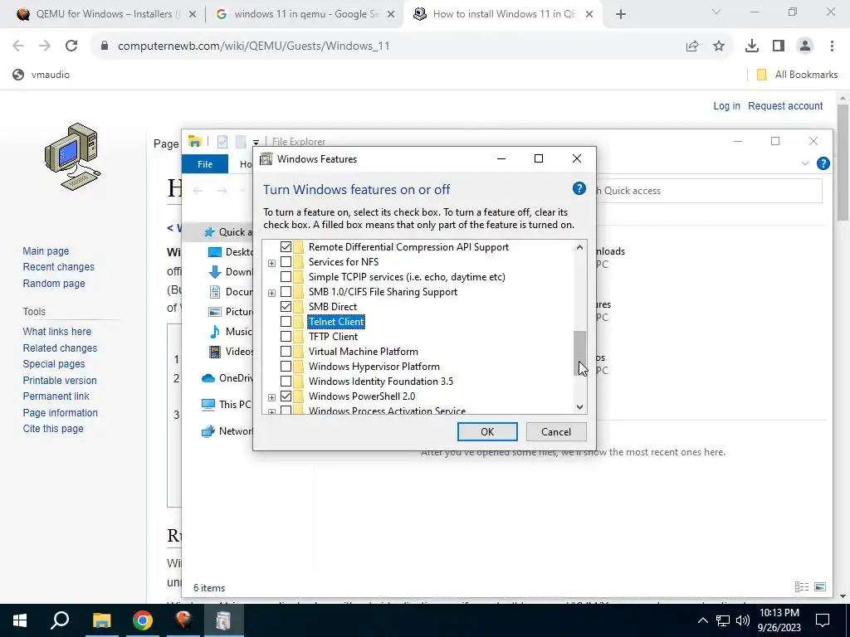The height and width of the screenshot is (637, 850).
Task: Click features list scrollbar thumb
Action: tap(579, 353)
